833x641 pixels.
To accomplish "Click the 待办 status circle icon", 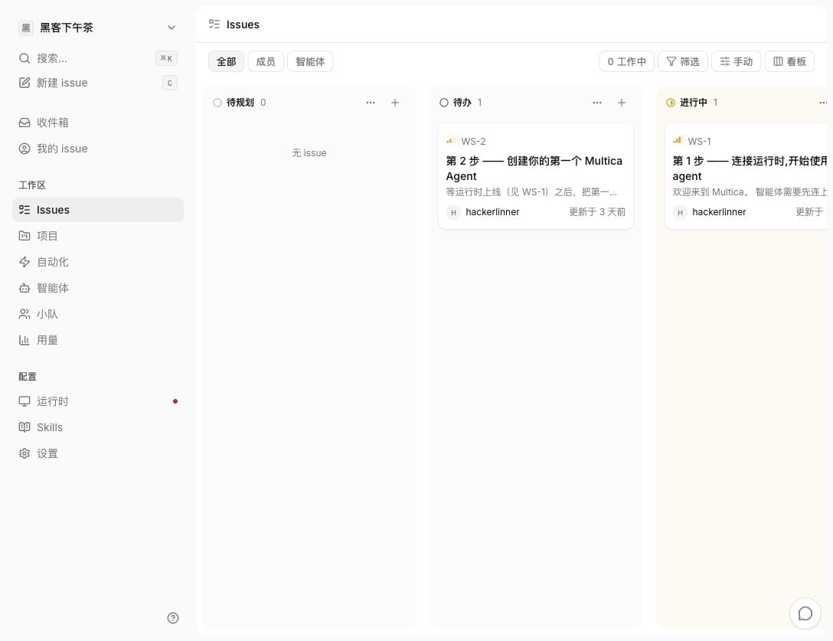I will pos(444,103).
